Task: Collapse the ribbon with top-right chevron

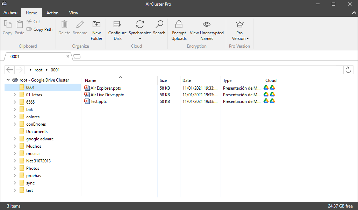Action: (354, 13)
